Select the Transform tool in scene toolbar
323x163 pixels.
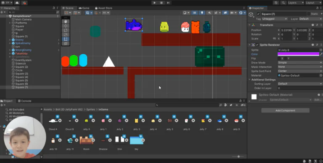coord(66,43)
